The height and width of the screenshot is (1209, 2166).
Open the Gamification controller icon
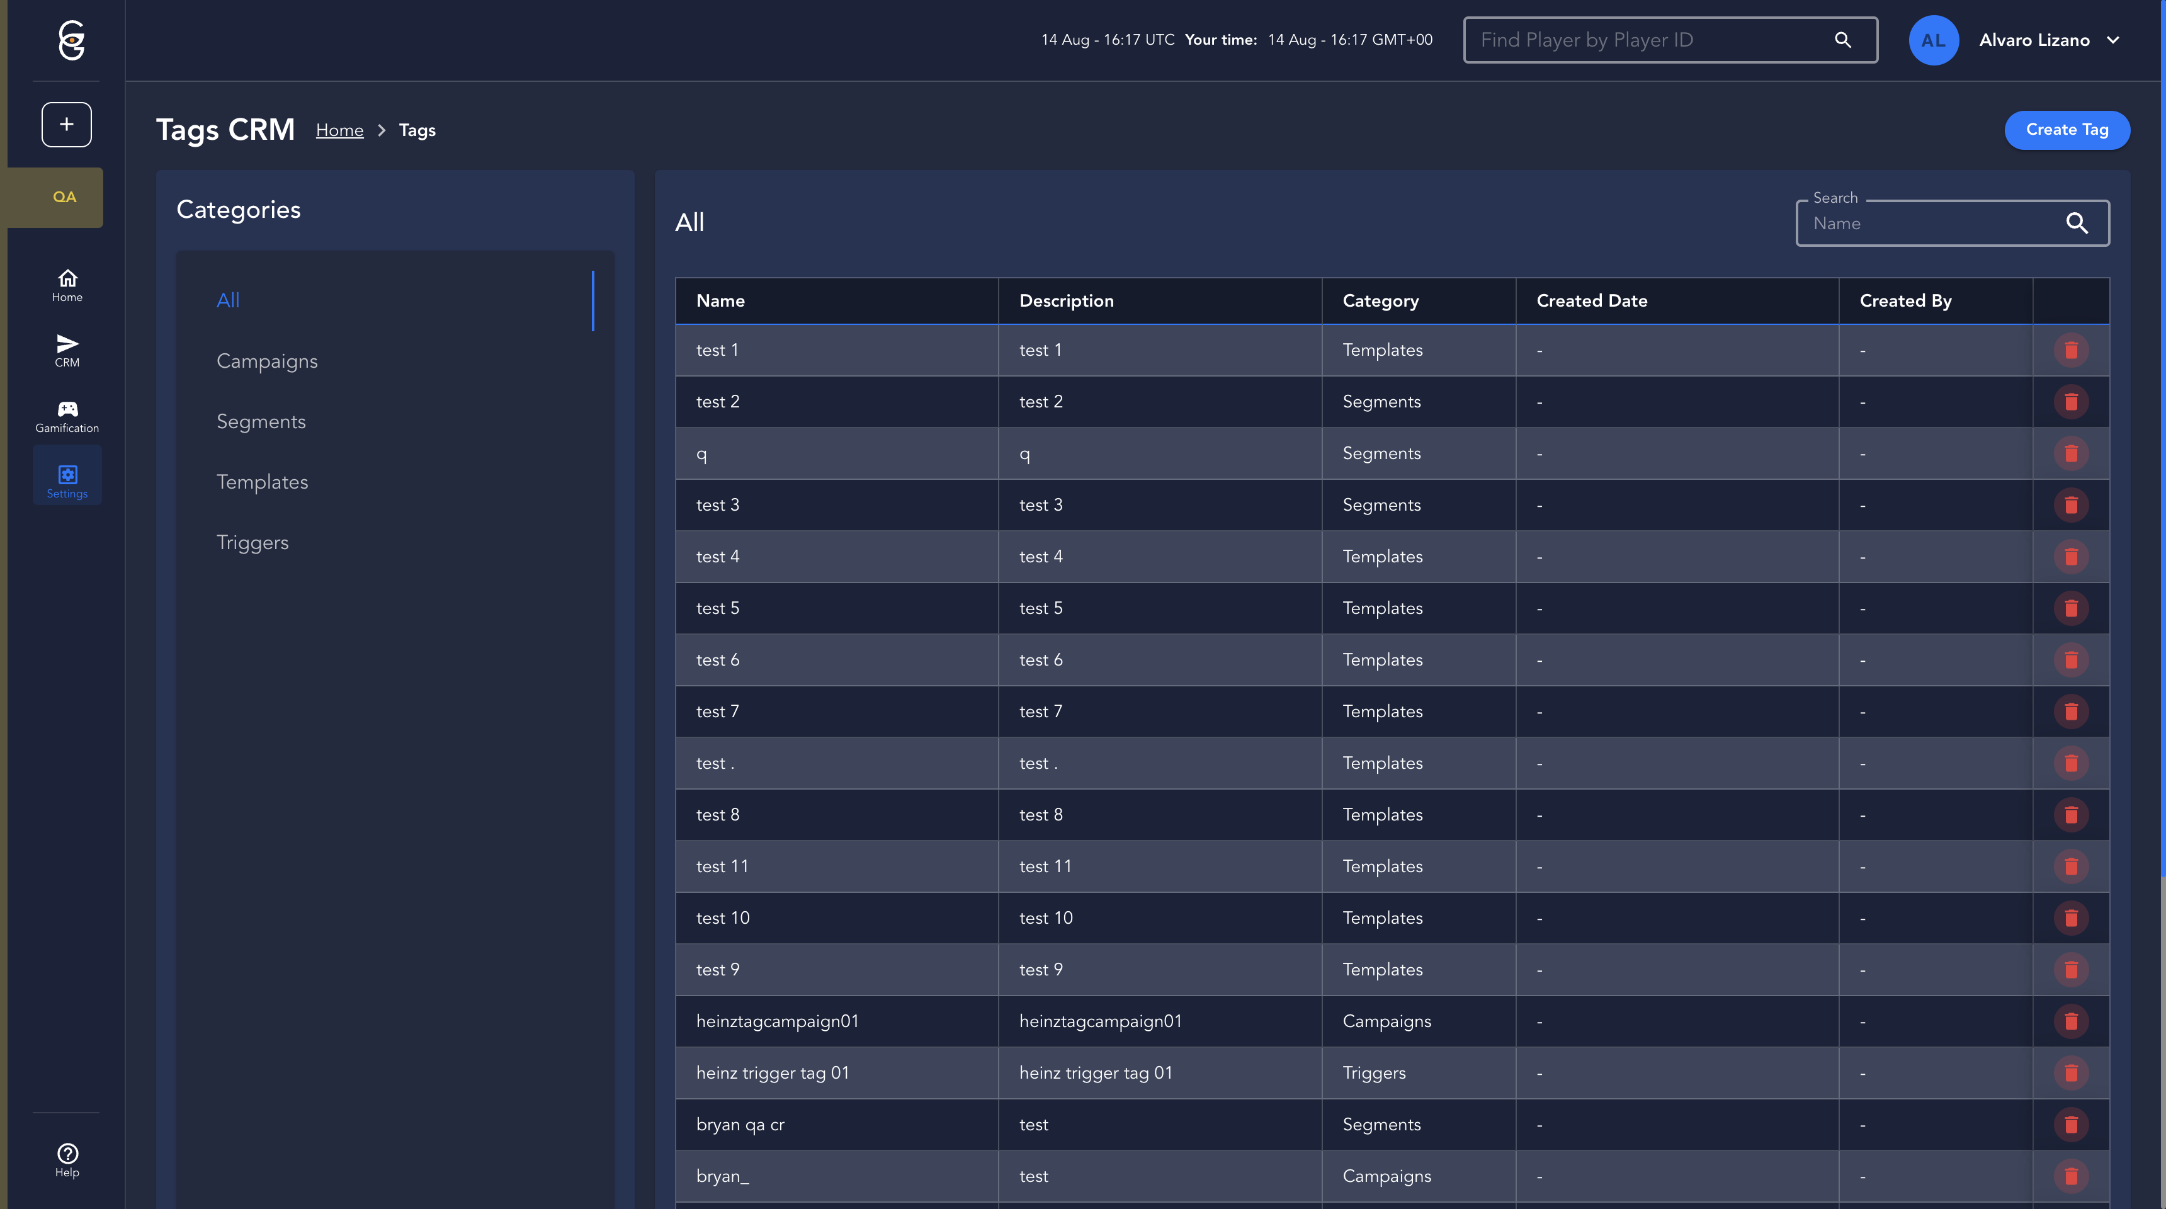[x=67, y=416]
